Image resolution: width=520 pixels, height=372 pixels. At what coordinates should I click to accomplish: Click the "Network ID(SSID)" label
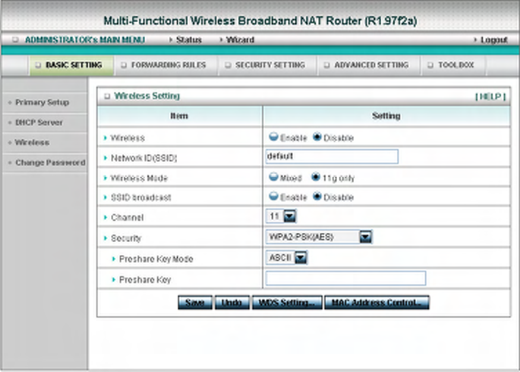point(144,158)
